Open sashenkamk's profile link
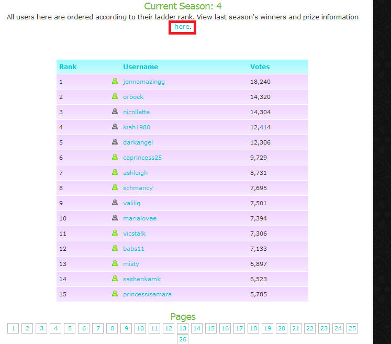Image resolution: width=391 pixels, height=344 pixels. tap(142, 280)
